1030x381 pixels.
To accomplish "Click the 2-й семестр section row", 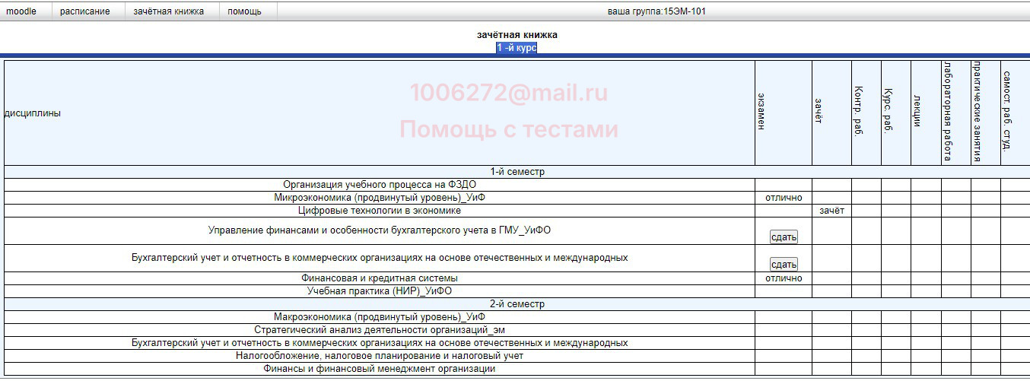I will coord(517,304).
